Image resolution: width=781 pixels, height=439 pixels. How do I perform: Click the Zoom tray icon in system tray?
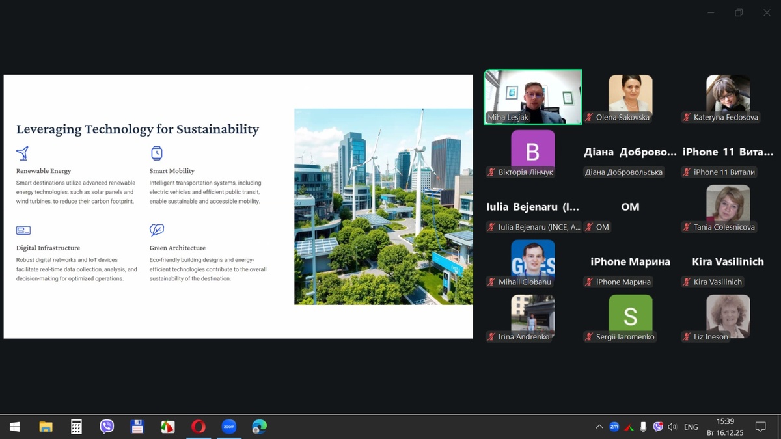coord(614,427)
